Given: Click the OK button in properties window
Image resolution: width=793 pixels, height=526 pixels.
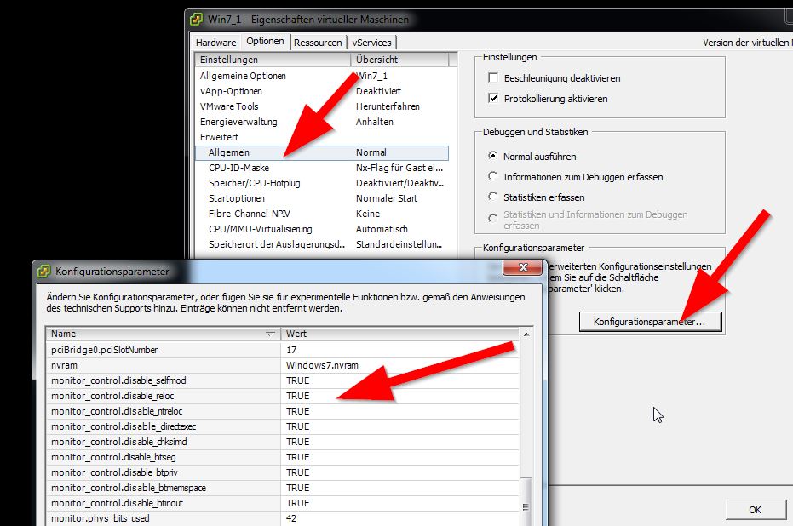Looking at the screenshot, I should point(755,510).
